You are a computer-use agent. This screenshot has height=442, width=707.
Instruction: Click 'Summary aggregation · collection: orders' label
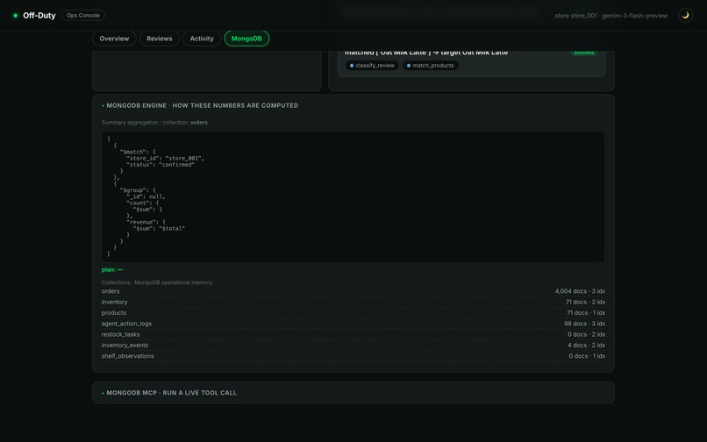pos(154,123)
